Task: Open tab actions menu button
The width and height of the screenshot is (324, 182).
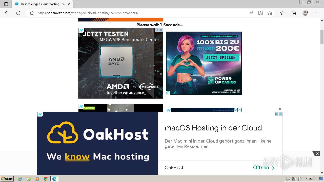Action: (x=6, y=4)
